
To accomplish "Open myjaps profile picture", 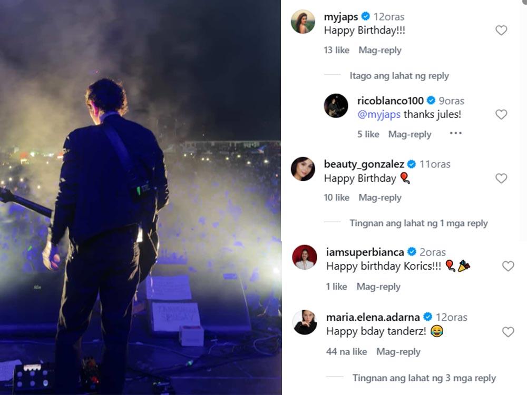I will pyautogui.click(x=303, y=22).
